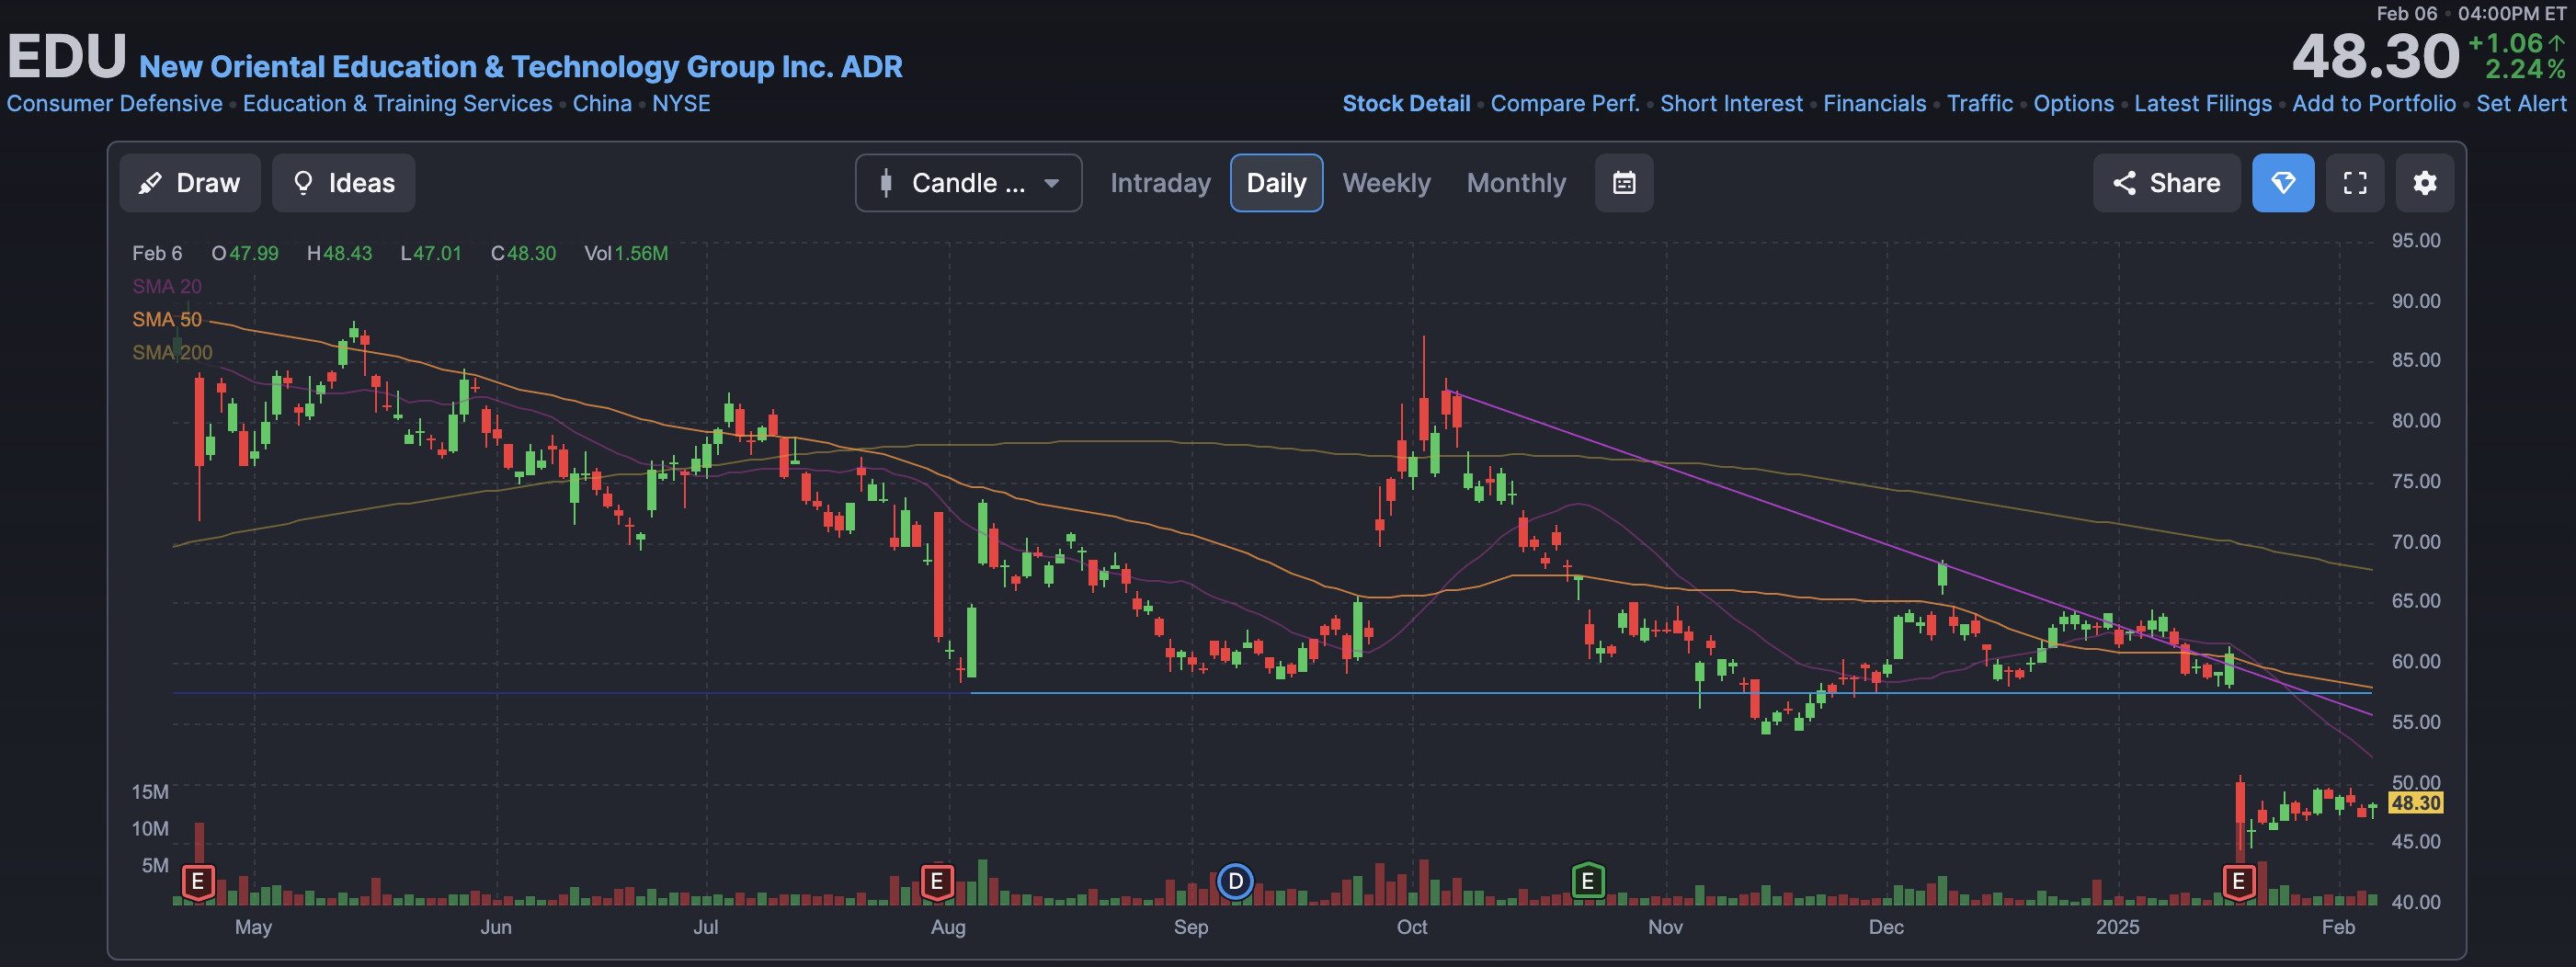
Task: Click the September dividend D marker
Action: click(x=1236, y=882)
